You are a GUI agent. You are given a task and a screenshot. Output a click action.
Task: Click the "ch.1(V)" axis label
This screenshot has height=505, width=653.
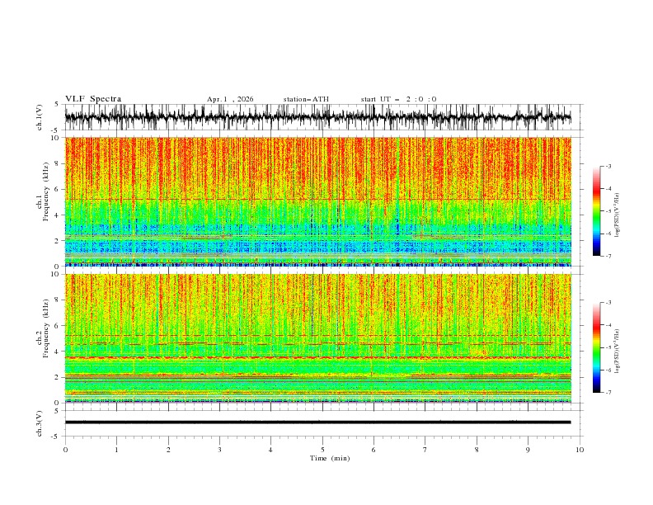pyautogui.click(x=40, y=117)
